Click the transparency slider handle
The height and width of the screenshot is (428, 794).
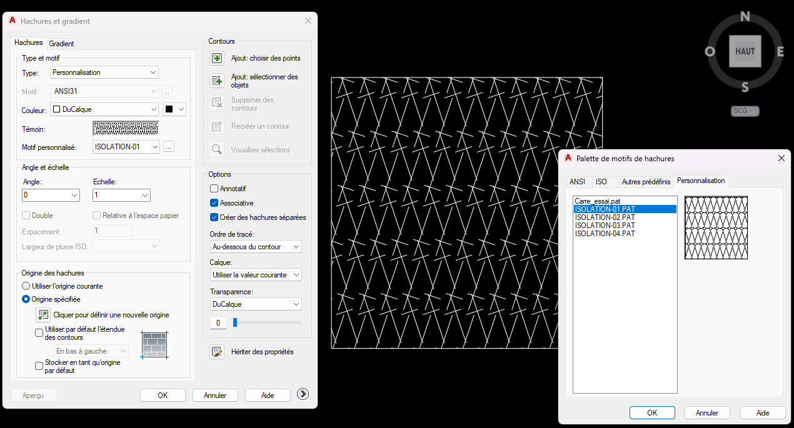[235, 322]
